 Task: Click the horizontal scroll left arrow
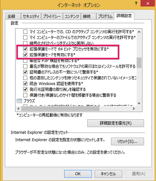click(x=18, y=109)
